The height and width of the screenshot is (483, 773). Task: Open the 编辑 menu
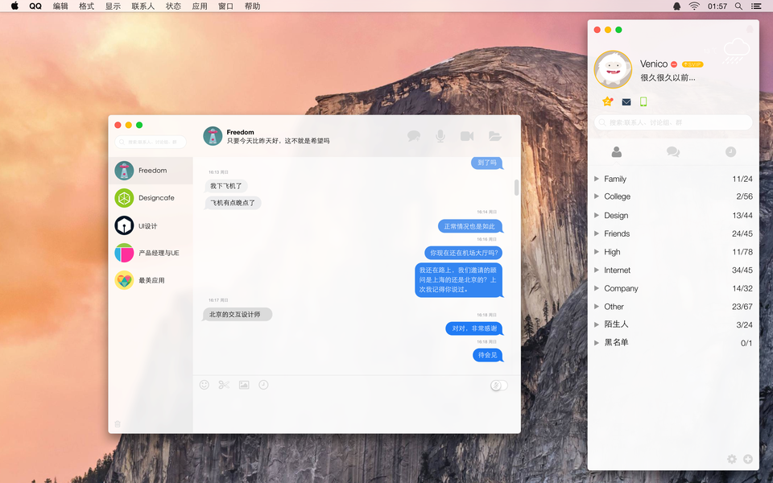tap(60, 6)
